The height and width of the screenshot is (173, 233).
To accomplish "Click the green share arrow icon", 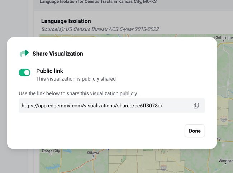I will (x=24, y=54).
